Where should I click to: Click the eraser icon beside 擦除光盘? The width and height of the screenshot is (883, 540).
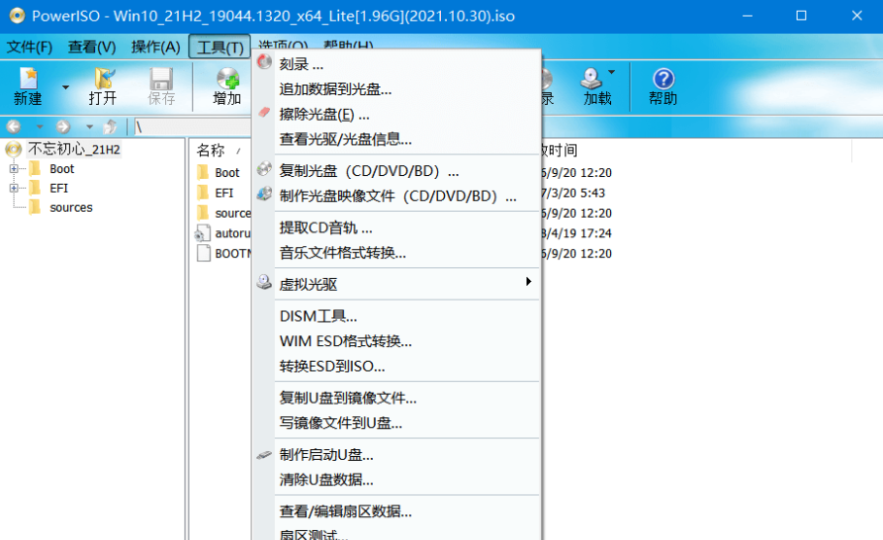click(264, 112)
